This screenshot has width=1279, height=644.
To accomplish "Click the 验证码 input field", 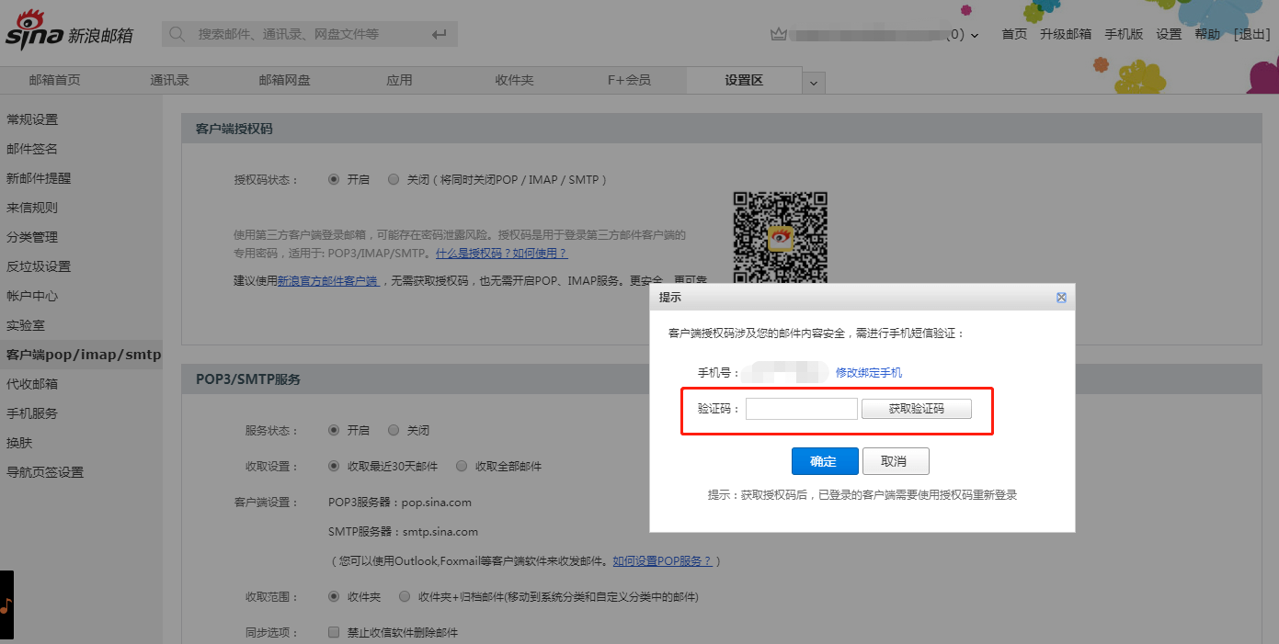I will point(802,409).
